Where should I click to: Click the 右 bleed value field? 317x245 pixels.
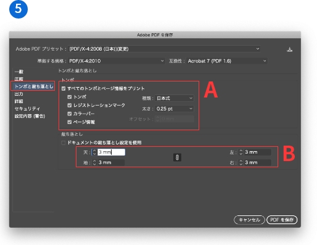coord(258,163)
